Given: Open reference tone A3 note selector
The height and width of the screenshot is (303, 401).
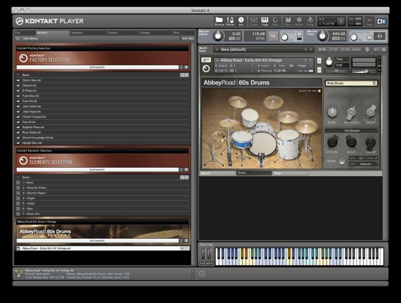Looking at the screenshot, I should point(380,36).
